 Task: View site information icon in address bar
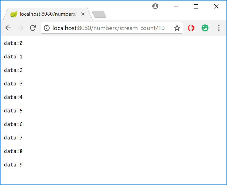point(47,28)
